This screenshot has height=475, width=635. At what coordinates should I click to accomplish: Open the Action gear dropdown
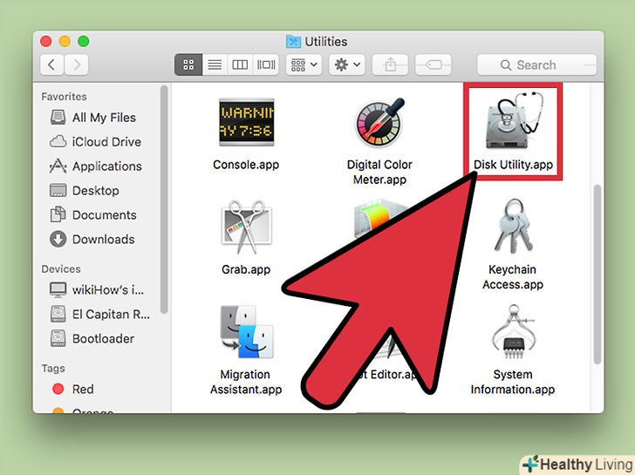tap(347, 64)
